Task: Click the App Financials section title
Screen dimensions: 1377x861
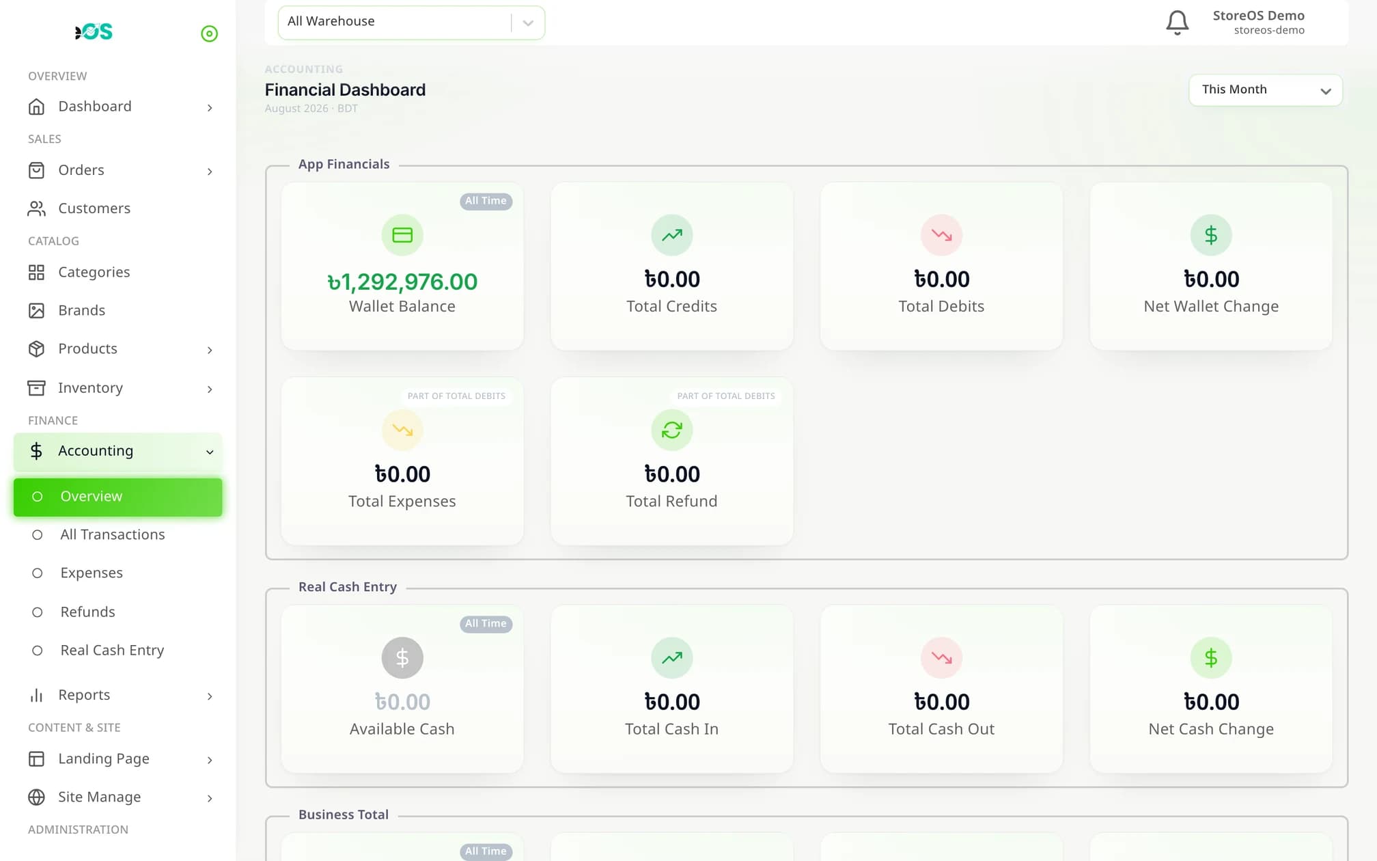Action: pyautogui.click(x=344, y=164)
